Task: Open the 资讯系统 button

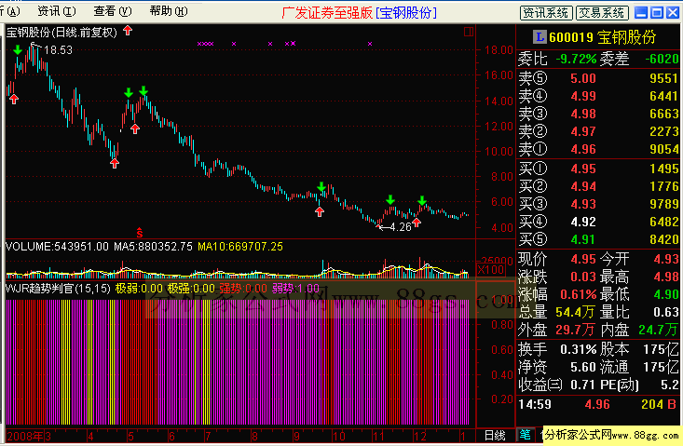Action: point(546,13)
